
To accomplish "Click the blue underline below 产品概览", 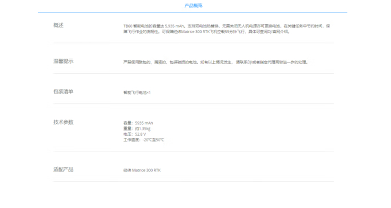I will 192,12.
